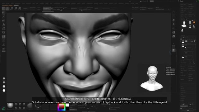The height and width of the screenshot is (112, 199).
Task: Open the Alpha menu
Action: pyautogui.click(x=3, y=3)
